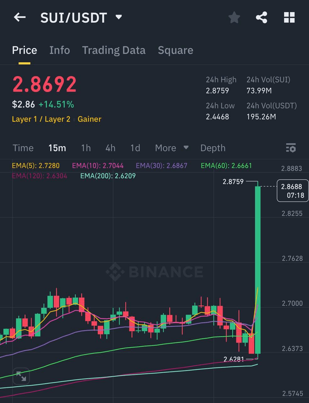The width and height of the screenshot is (309, 403).
Task: Tap the EMA(120): 2.6304 indicator label
Action: click(40, 176)
